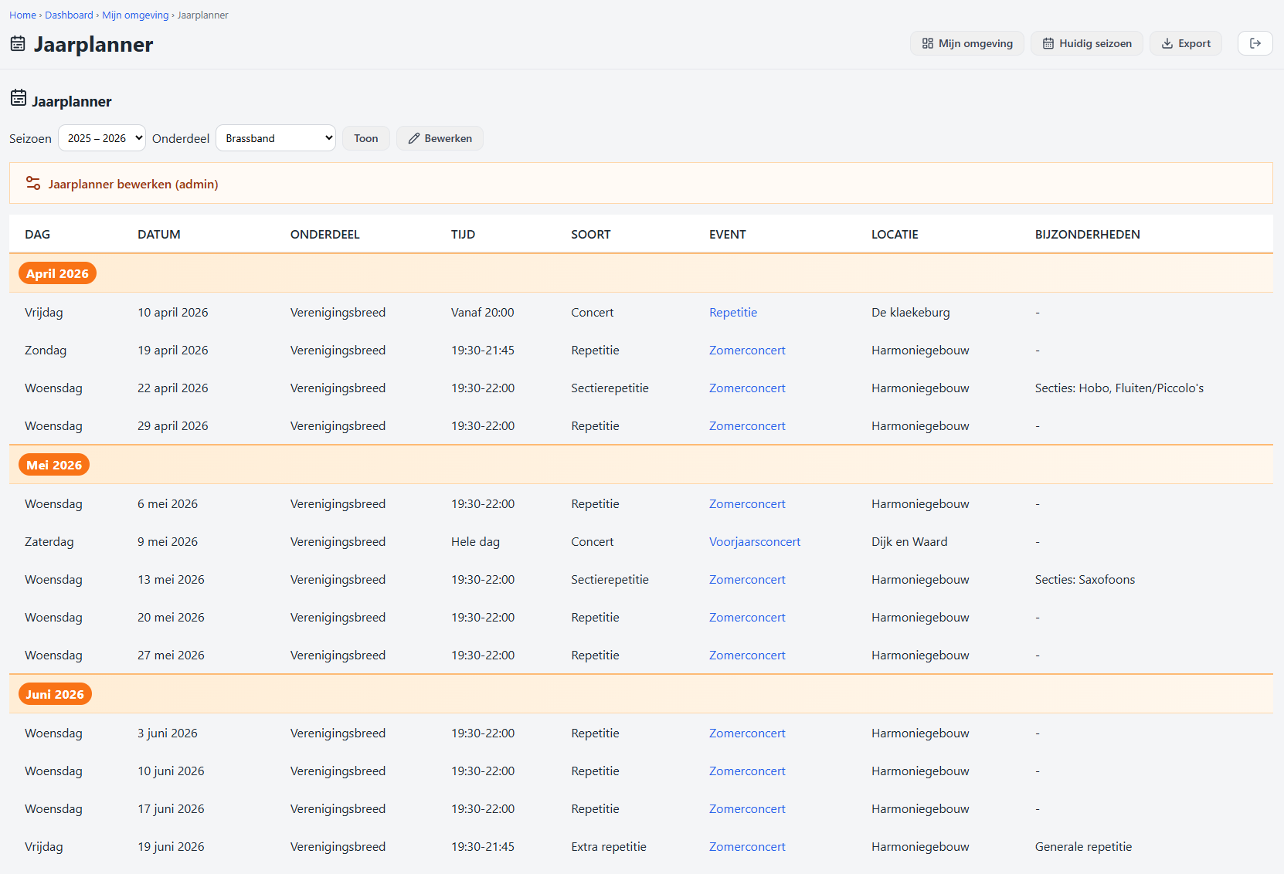Image resolution: width=1284 pixels, height=874 pixels.
Task: Go to Dashboard in the breadcrumb
Action: 69,15
